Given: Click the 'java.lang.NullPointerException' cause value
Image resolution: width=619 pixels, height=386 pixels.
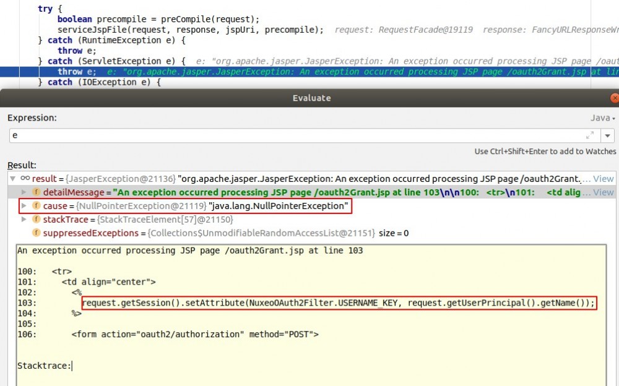Looking at the screenshot, I should (x=279, y=205).
